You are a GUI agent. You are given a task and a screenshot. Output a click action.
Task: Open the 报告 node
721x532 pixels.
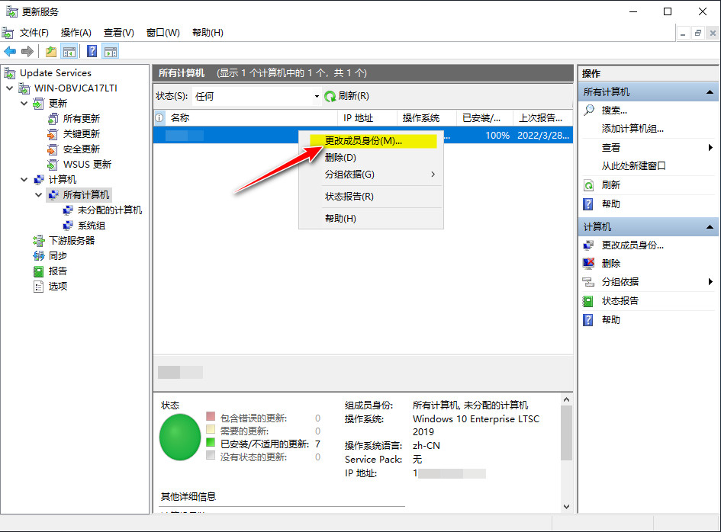(x=58, y=271)
